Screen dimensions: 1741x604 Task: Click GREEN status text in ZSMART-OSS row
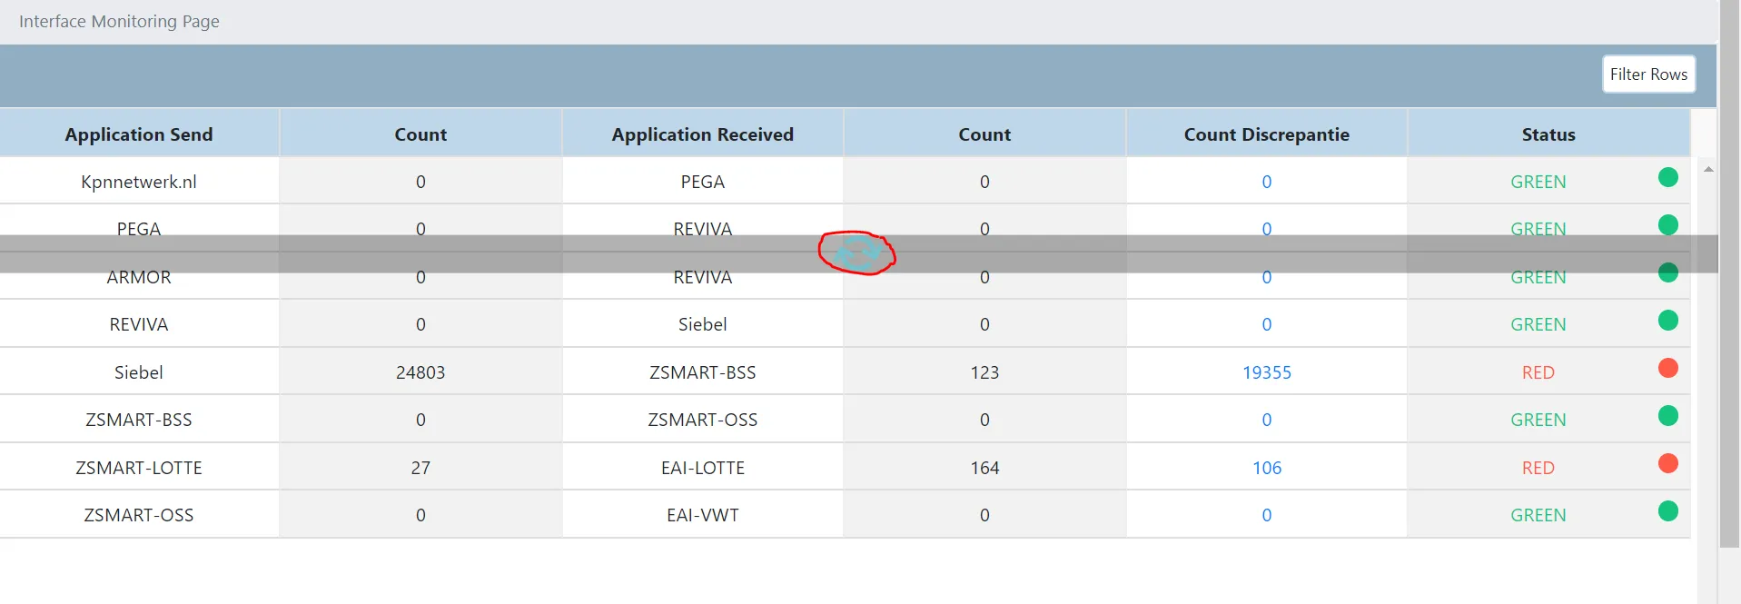click(x=1538, y=515)
